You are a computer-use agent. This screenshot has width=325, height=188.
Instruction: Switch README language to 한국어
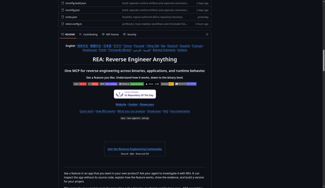[x=117, y=46]
